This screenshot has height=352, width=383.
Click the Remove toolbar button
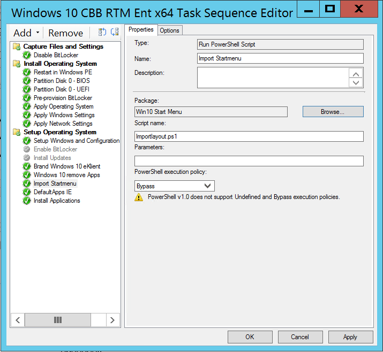[66, 33]
